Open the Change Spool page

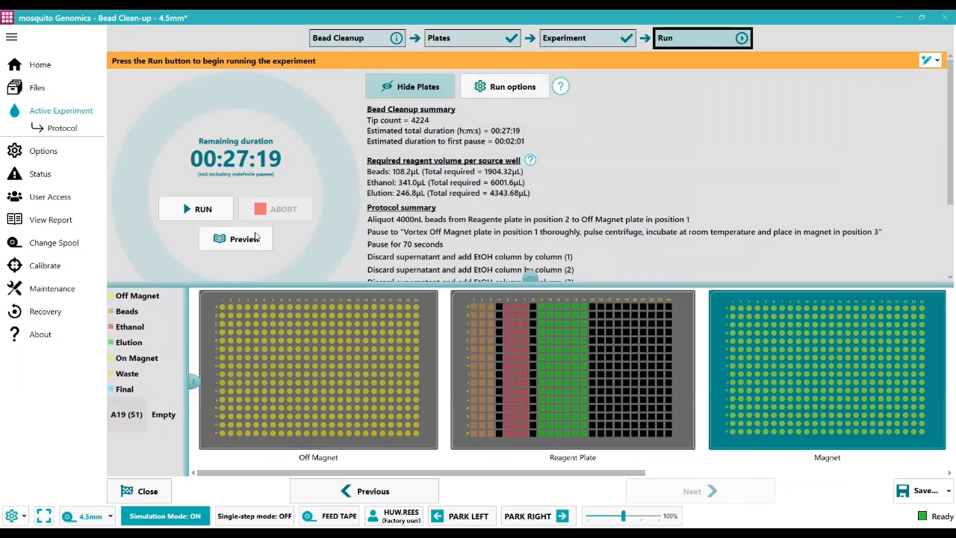click(53, 243)
